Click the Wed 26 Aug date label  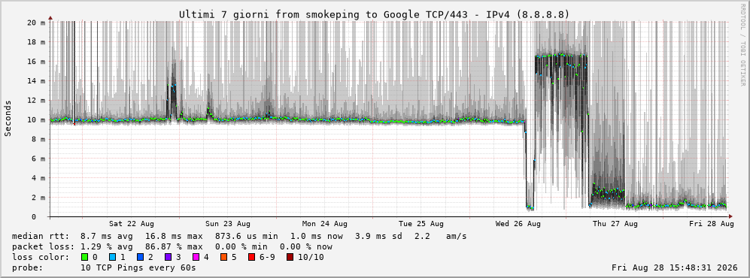(x=518, y=224)
